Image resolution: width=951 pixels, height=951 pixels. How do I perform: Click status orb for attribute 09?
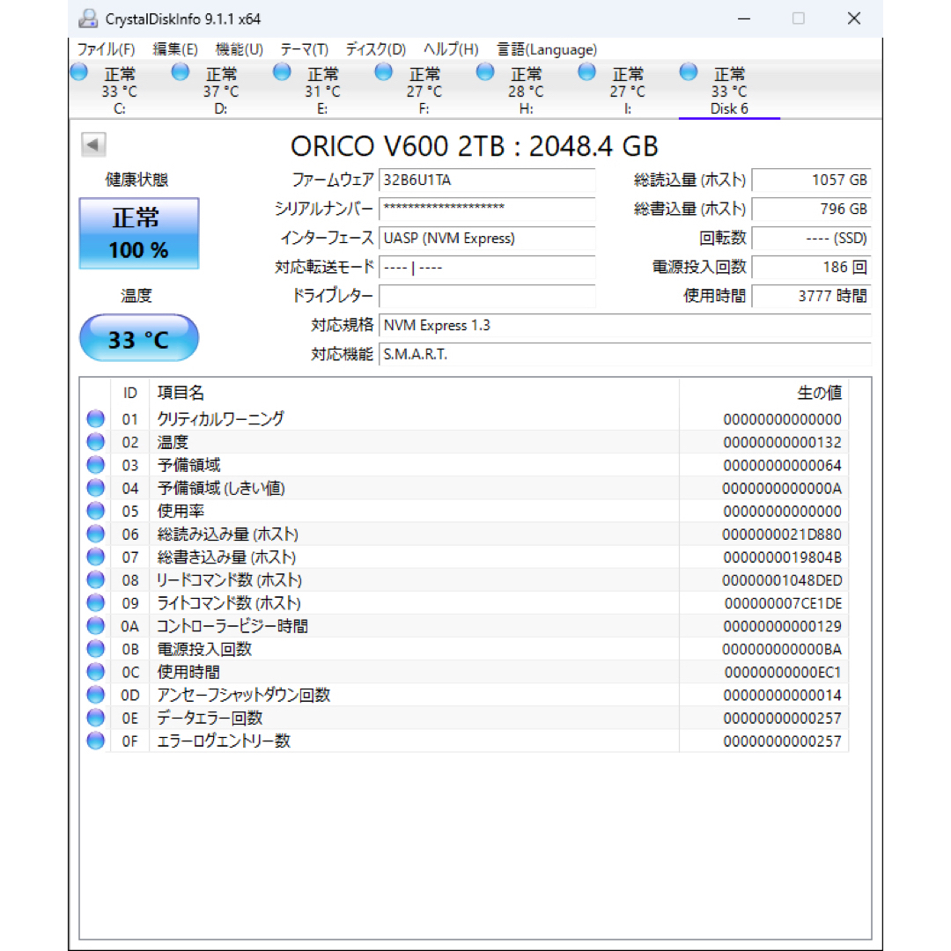point(95,603)
